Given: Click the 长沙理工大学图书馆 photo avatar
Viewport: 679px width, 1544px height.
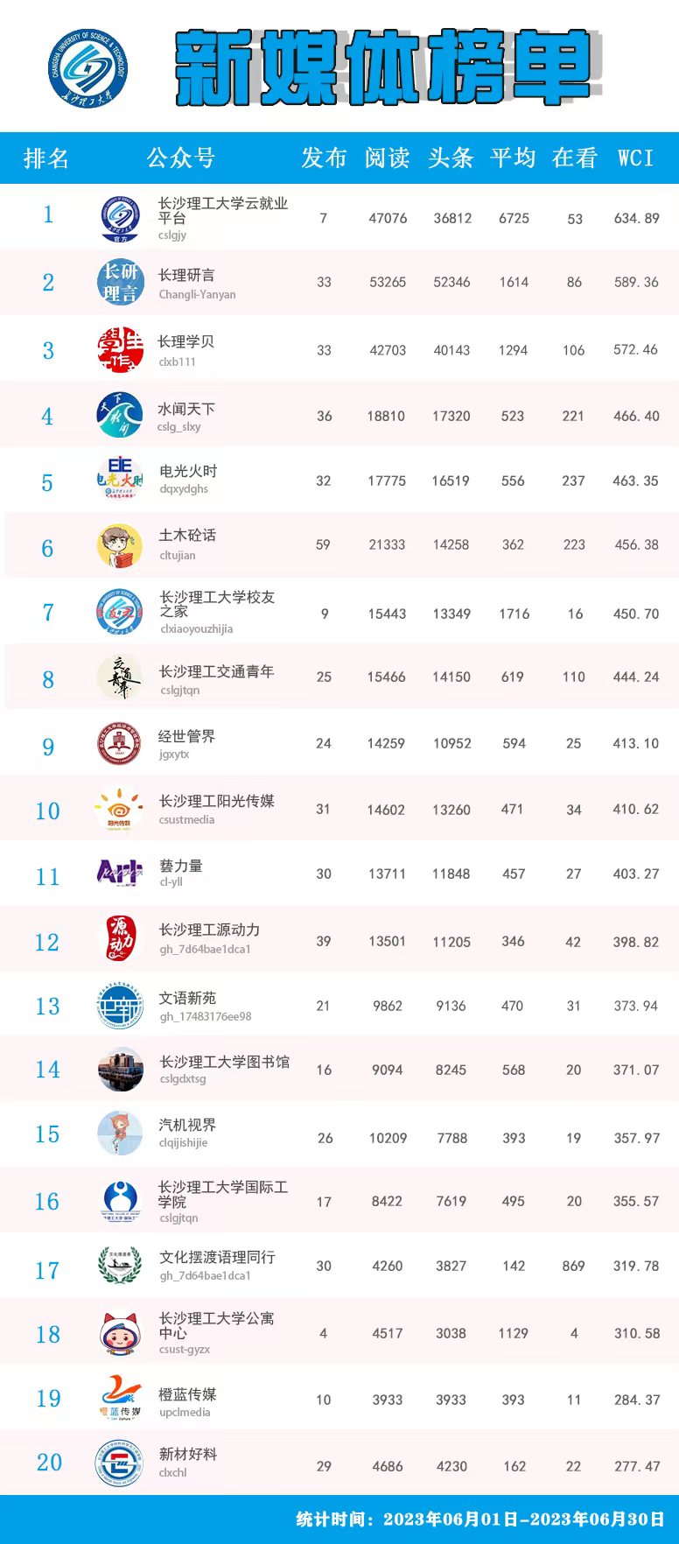Looking at the screenshot, I should (120, 1070).
